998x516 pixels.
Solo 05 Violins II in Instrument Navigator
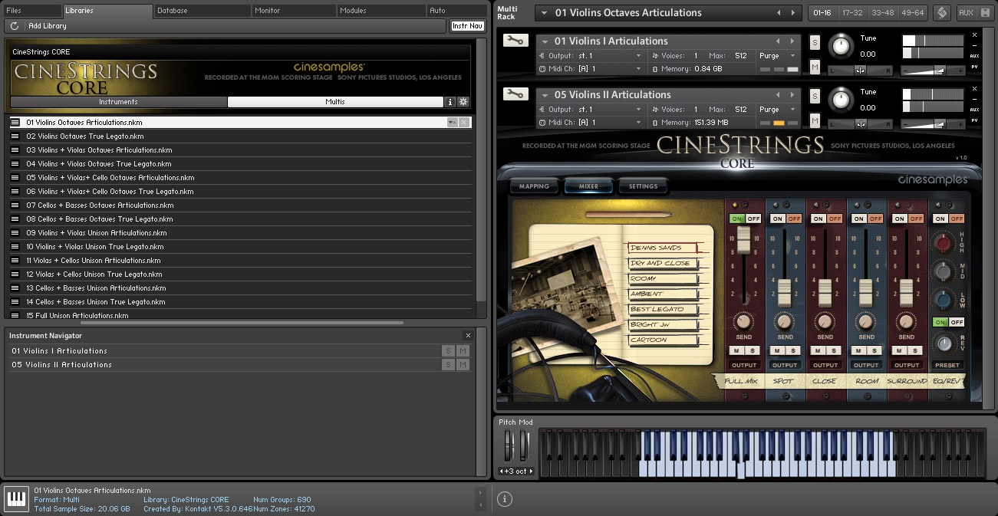click(x=448, y=365)
